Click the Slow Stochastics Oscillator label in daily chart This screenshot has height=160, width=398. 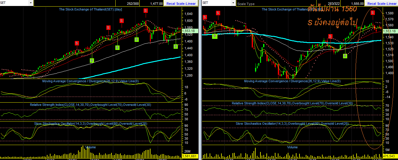(91, 124)
